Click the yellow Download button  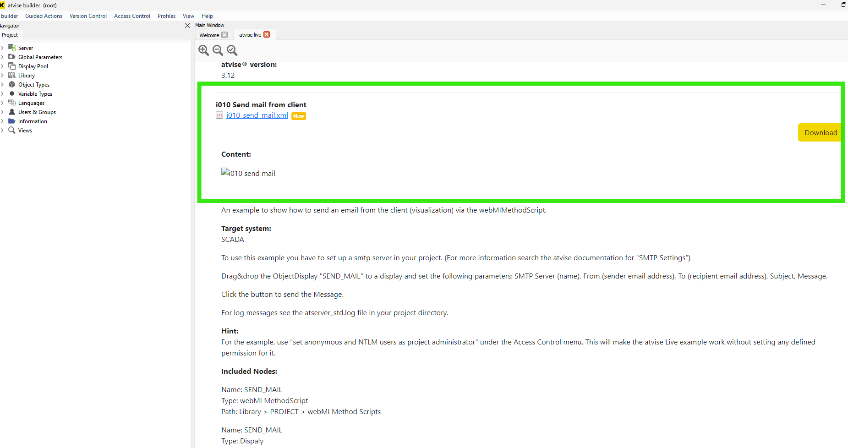point(820,132)
